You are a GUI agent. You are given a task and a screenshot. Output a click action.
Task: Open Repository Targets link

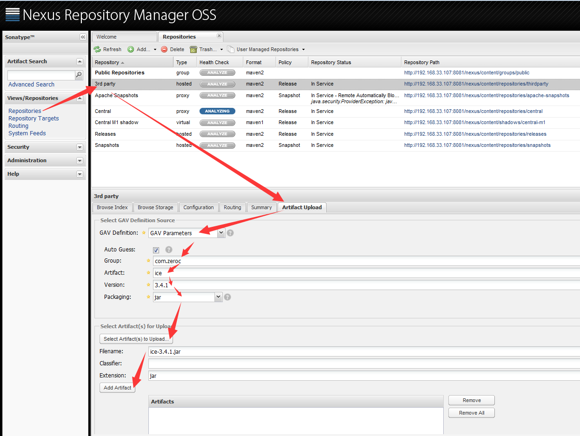tap(33, 118)
